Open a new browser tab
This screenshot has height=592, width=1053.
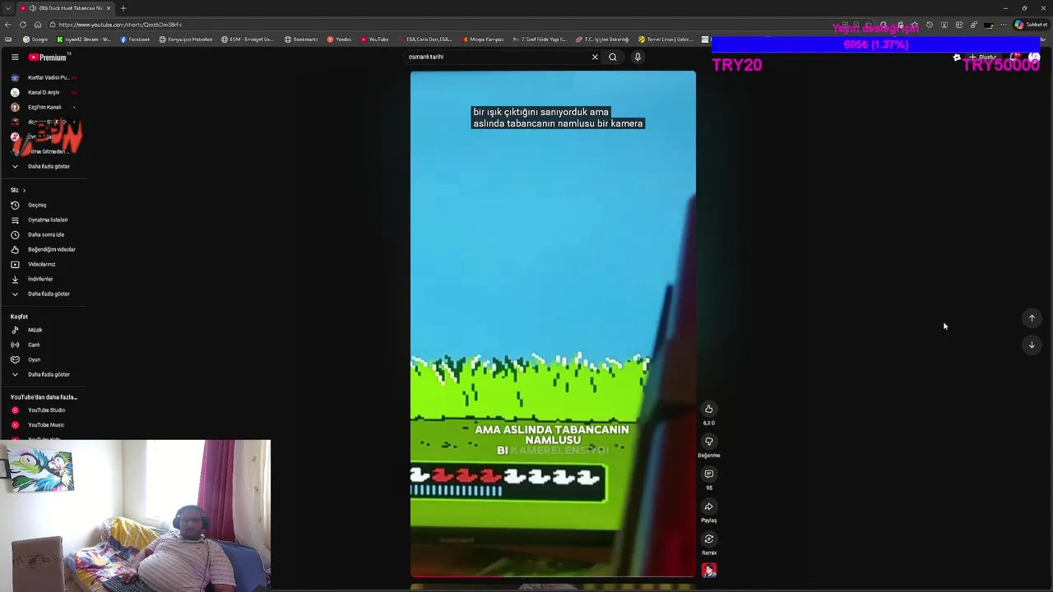click(x=123, y=8)
